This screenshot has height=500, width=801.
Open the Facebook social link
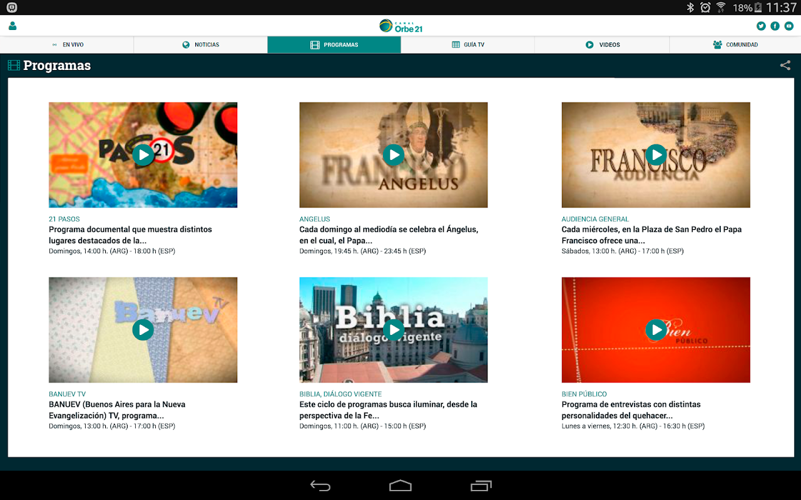pyautogui.click(x=775, y=26)
